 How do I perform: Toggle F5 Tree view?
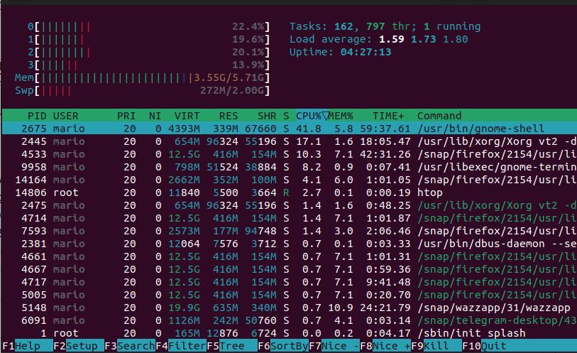coord(231,346)
